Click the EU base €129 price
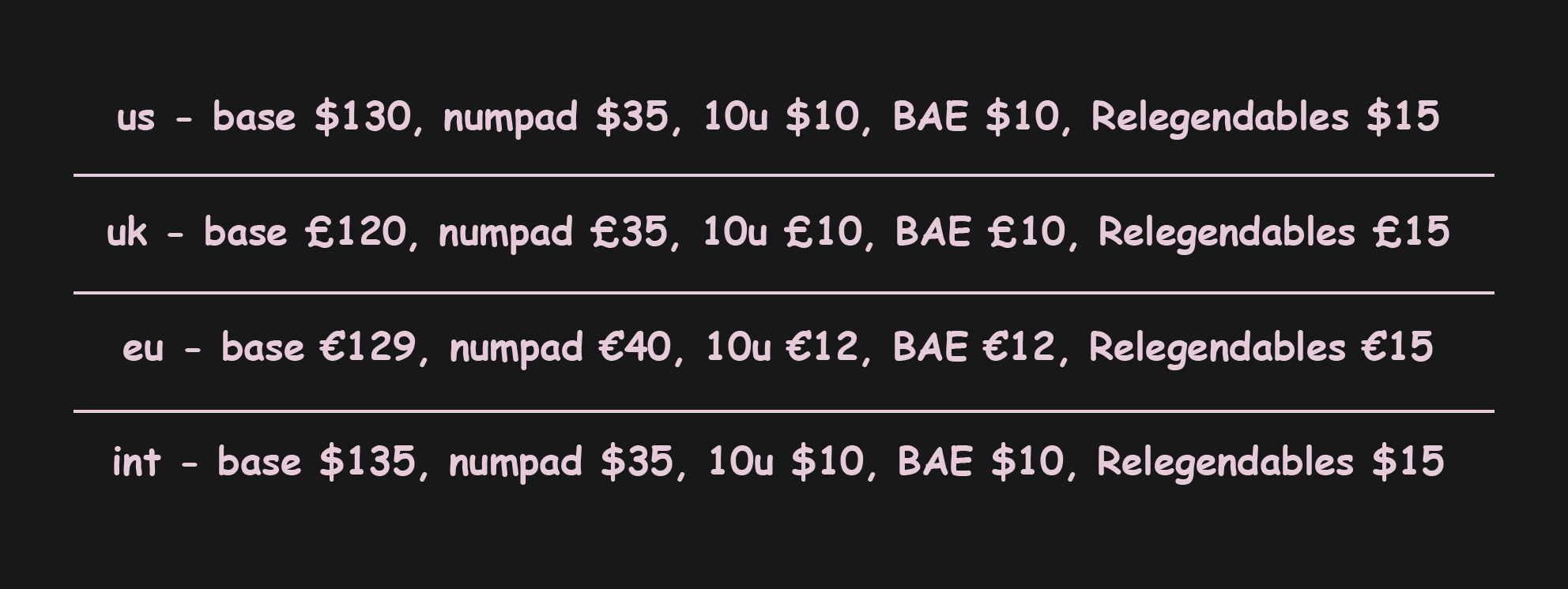 click(x=368, y=348)
